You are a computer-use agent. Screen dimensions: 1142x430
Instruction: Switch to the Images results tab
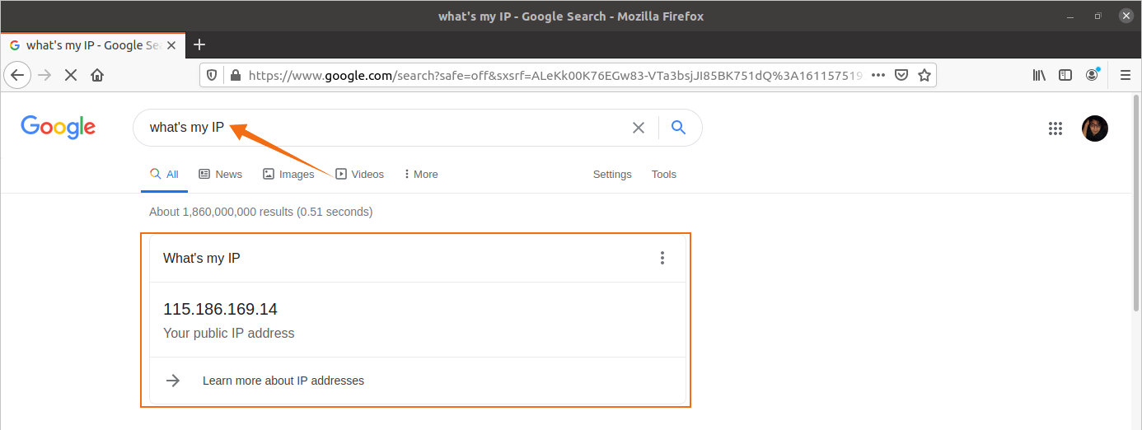tap(288, 175)
